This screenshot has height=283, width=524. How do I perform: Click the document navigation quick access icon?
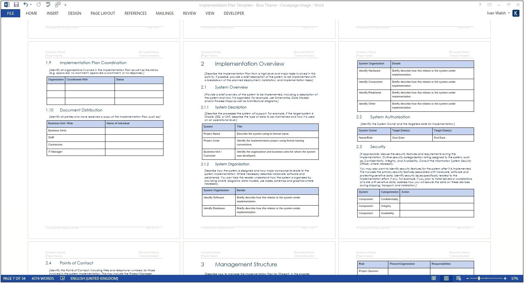point(58,5)
